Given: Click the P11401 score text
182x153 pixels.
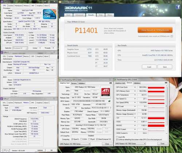Looking at the screenshot, I should coord(86,30).
